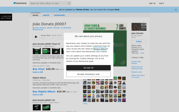This screenshot has width=179, height=112.
Task: Click the Accept all button
Action: point(89,68)
